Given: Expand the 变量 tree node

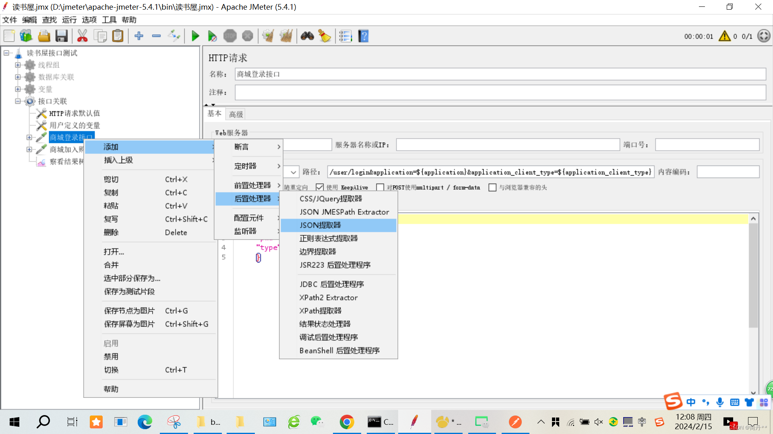Looking at the screenshot, I should coord(18,89).
